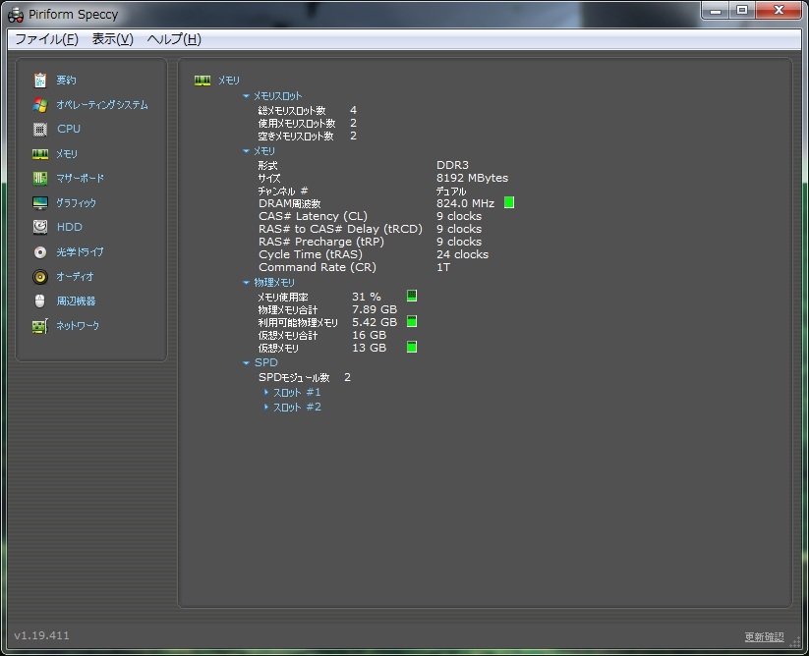Click RAS# to CAS# Delay (tRCD) label
This screenshot has width=809, height=656.
click(340, 229)
